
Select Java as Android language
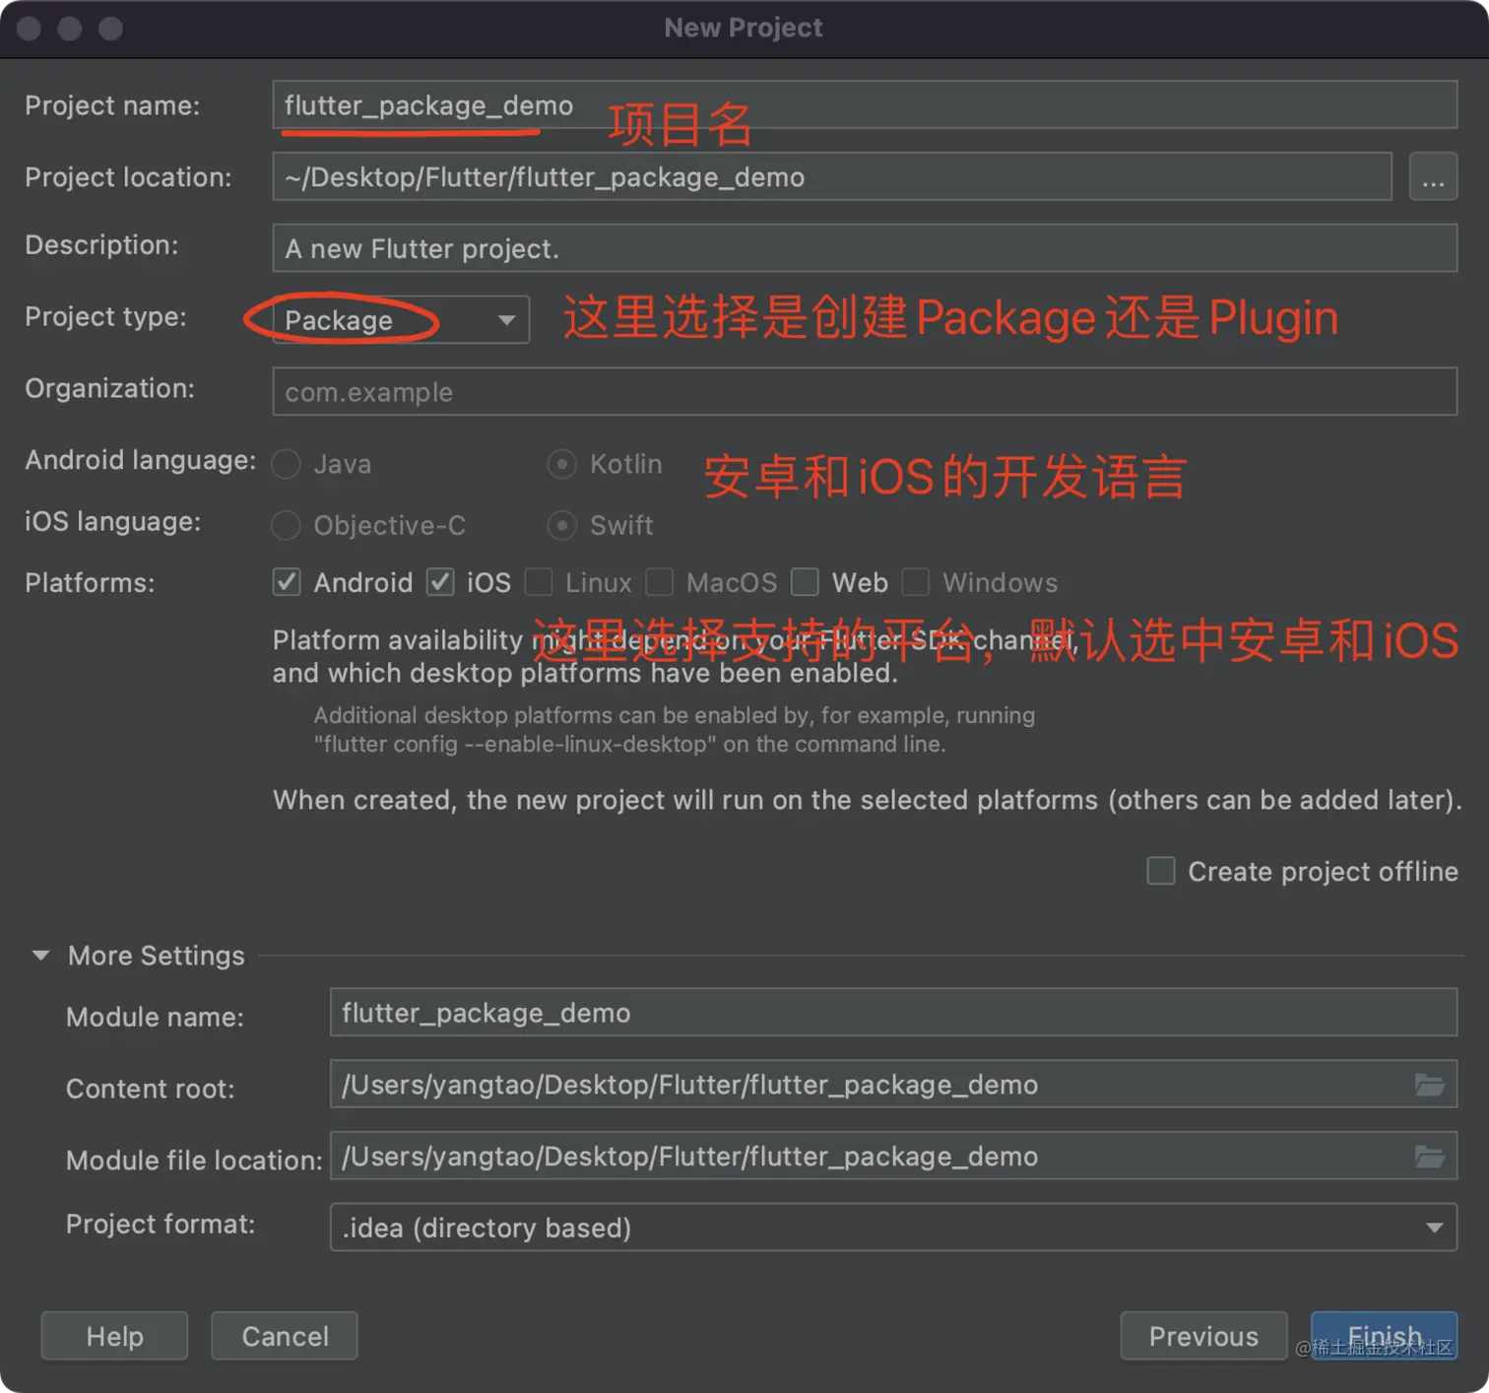tap(286, 464)
